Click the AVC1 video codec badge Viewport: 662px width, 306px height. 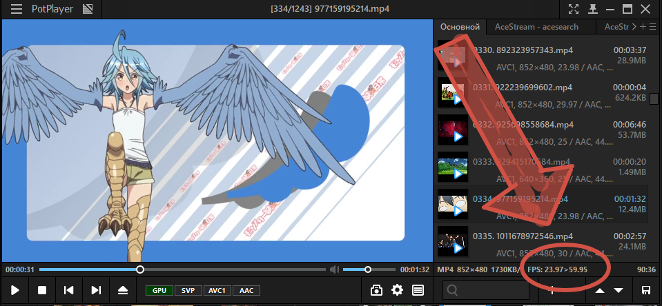217,290
